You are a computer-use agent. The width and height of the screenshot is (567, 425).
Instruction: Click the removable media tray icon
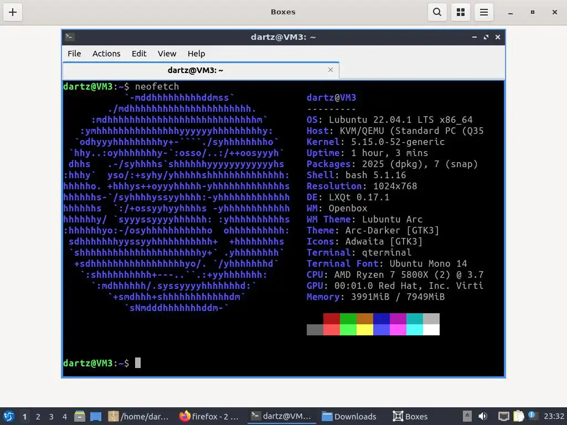point(467,416)
